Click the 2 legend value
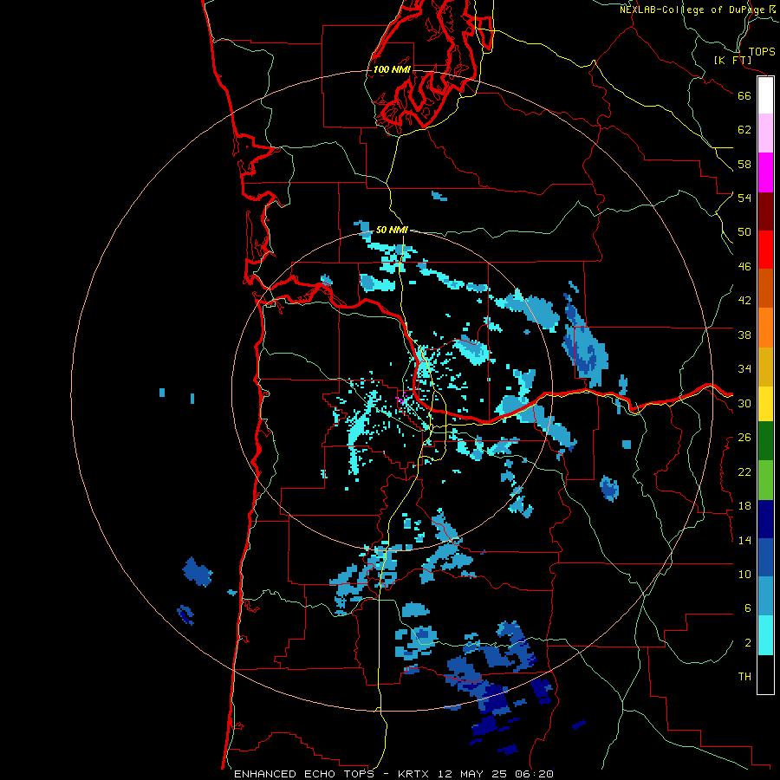This screenshot has width=780, height=780. [x=748, y=643]
